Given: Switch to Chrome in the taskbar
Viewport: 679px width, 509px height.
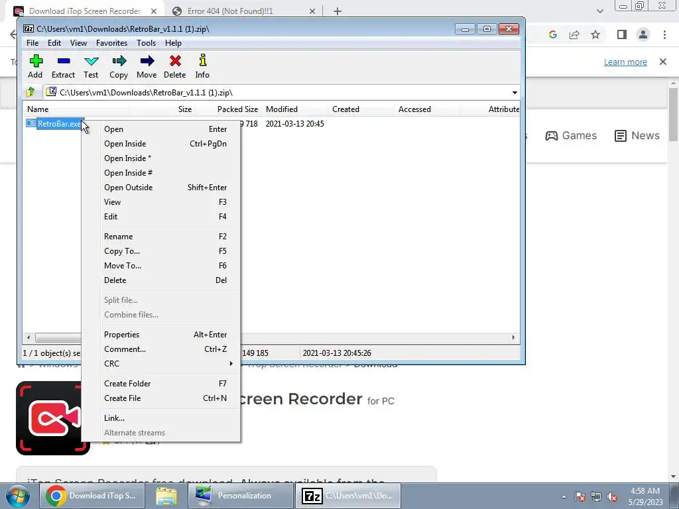Looking at the screenshot, I should click(92, 496).
